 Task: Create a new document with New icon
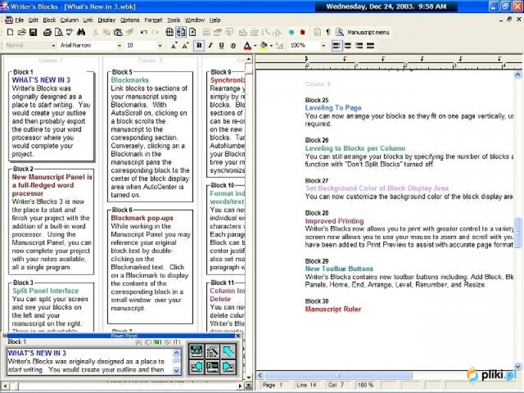pyautogui.click(x=10, y=32)
